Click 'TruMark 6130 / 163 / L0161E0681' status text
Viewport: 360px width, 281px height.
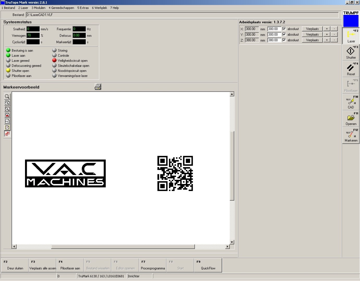tap(101, 276)
